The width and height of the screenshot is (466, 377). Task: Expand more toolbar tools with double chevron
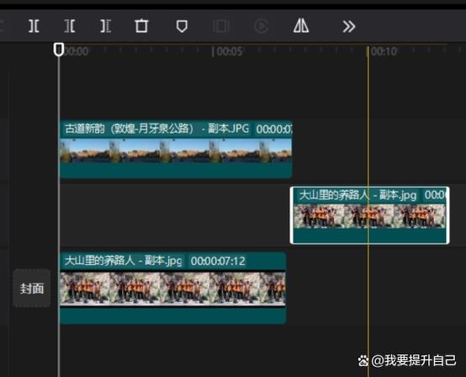[x=349, y=26]
